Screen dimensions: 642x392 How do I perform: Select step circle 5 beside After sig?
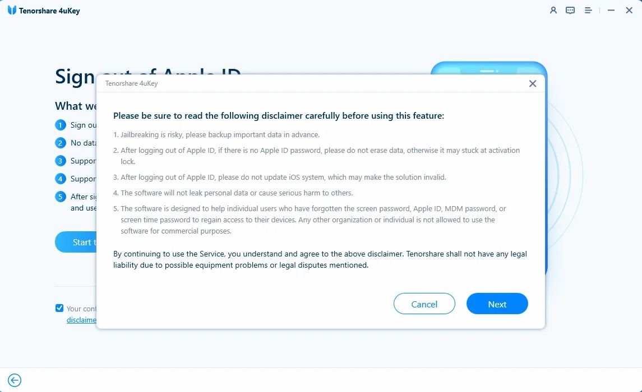click(60, 197)
